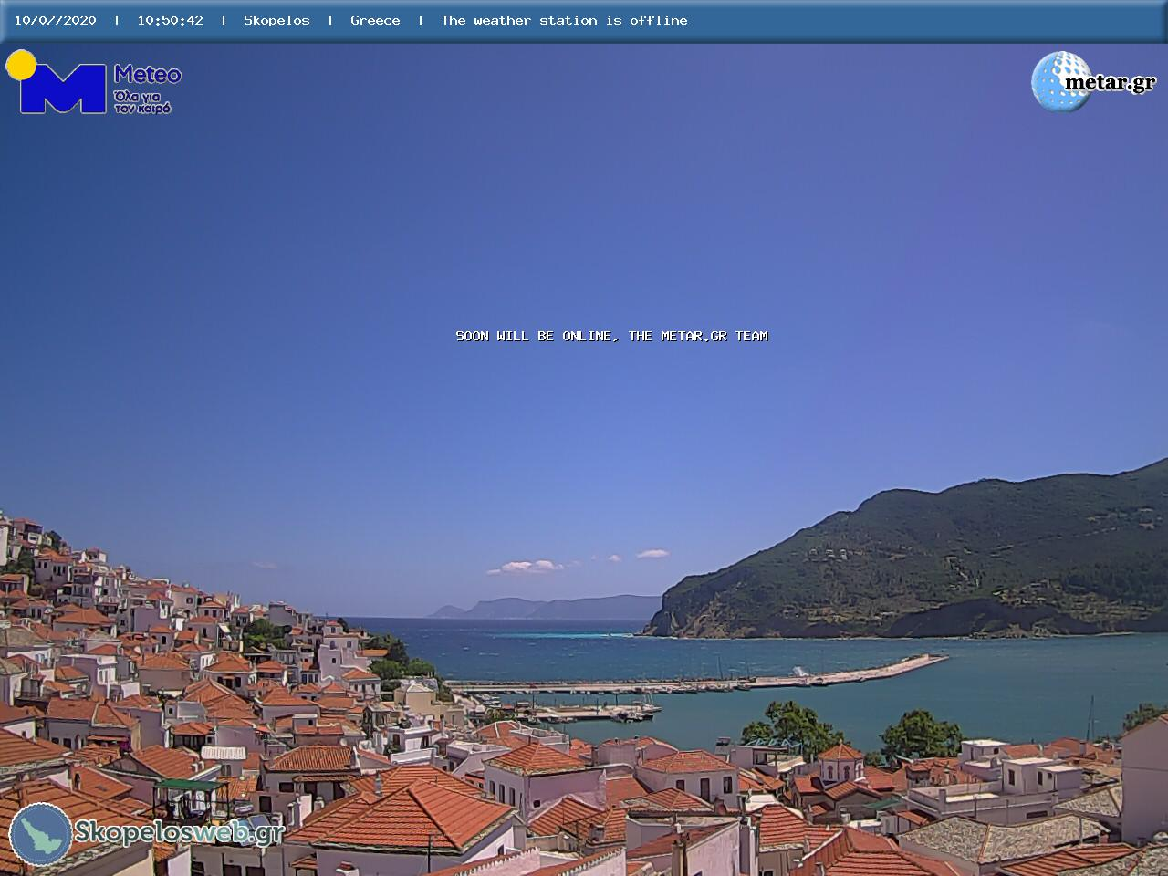Click the Greece country label
Image resolution: width=1168 pixels, height=876 pixels.
coord(375,20)
